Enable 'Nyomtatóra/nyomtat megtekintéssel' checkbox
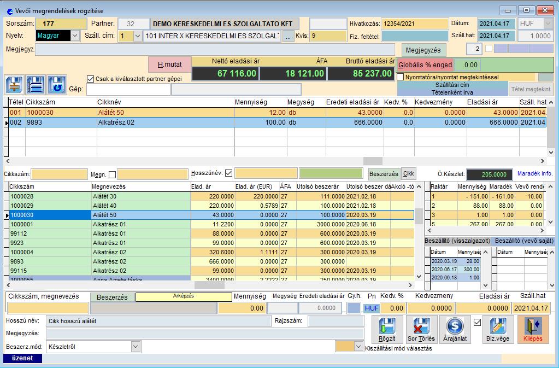 point(401,77)
